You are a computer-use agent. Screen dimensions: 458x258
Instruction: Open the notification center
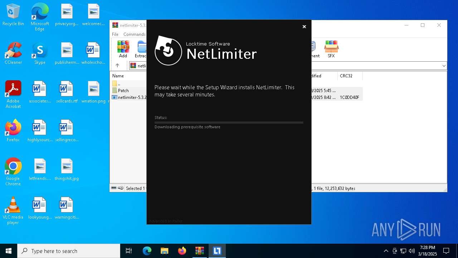click(x=446, y=251)
